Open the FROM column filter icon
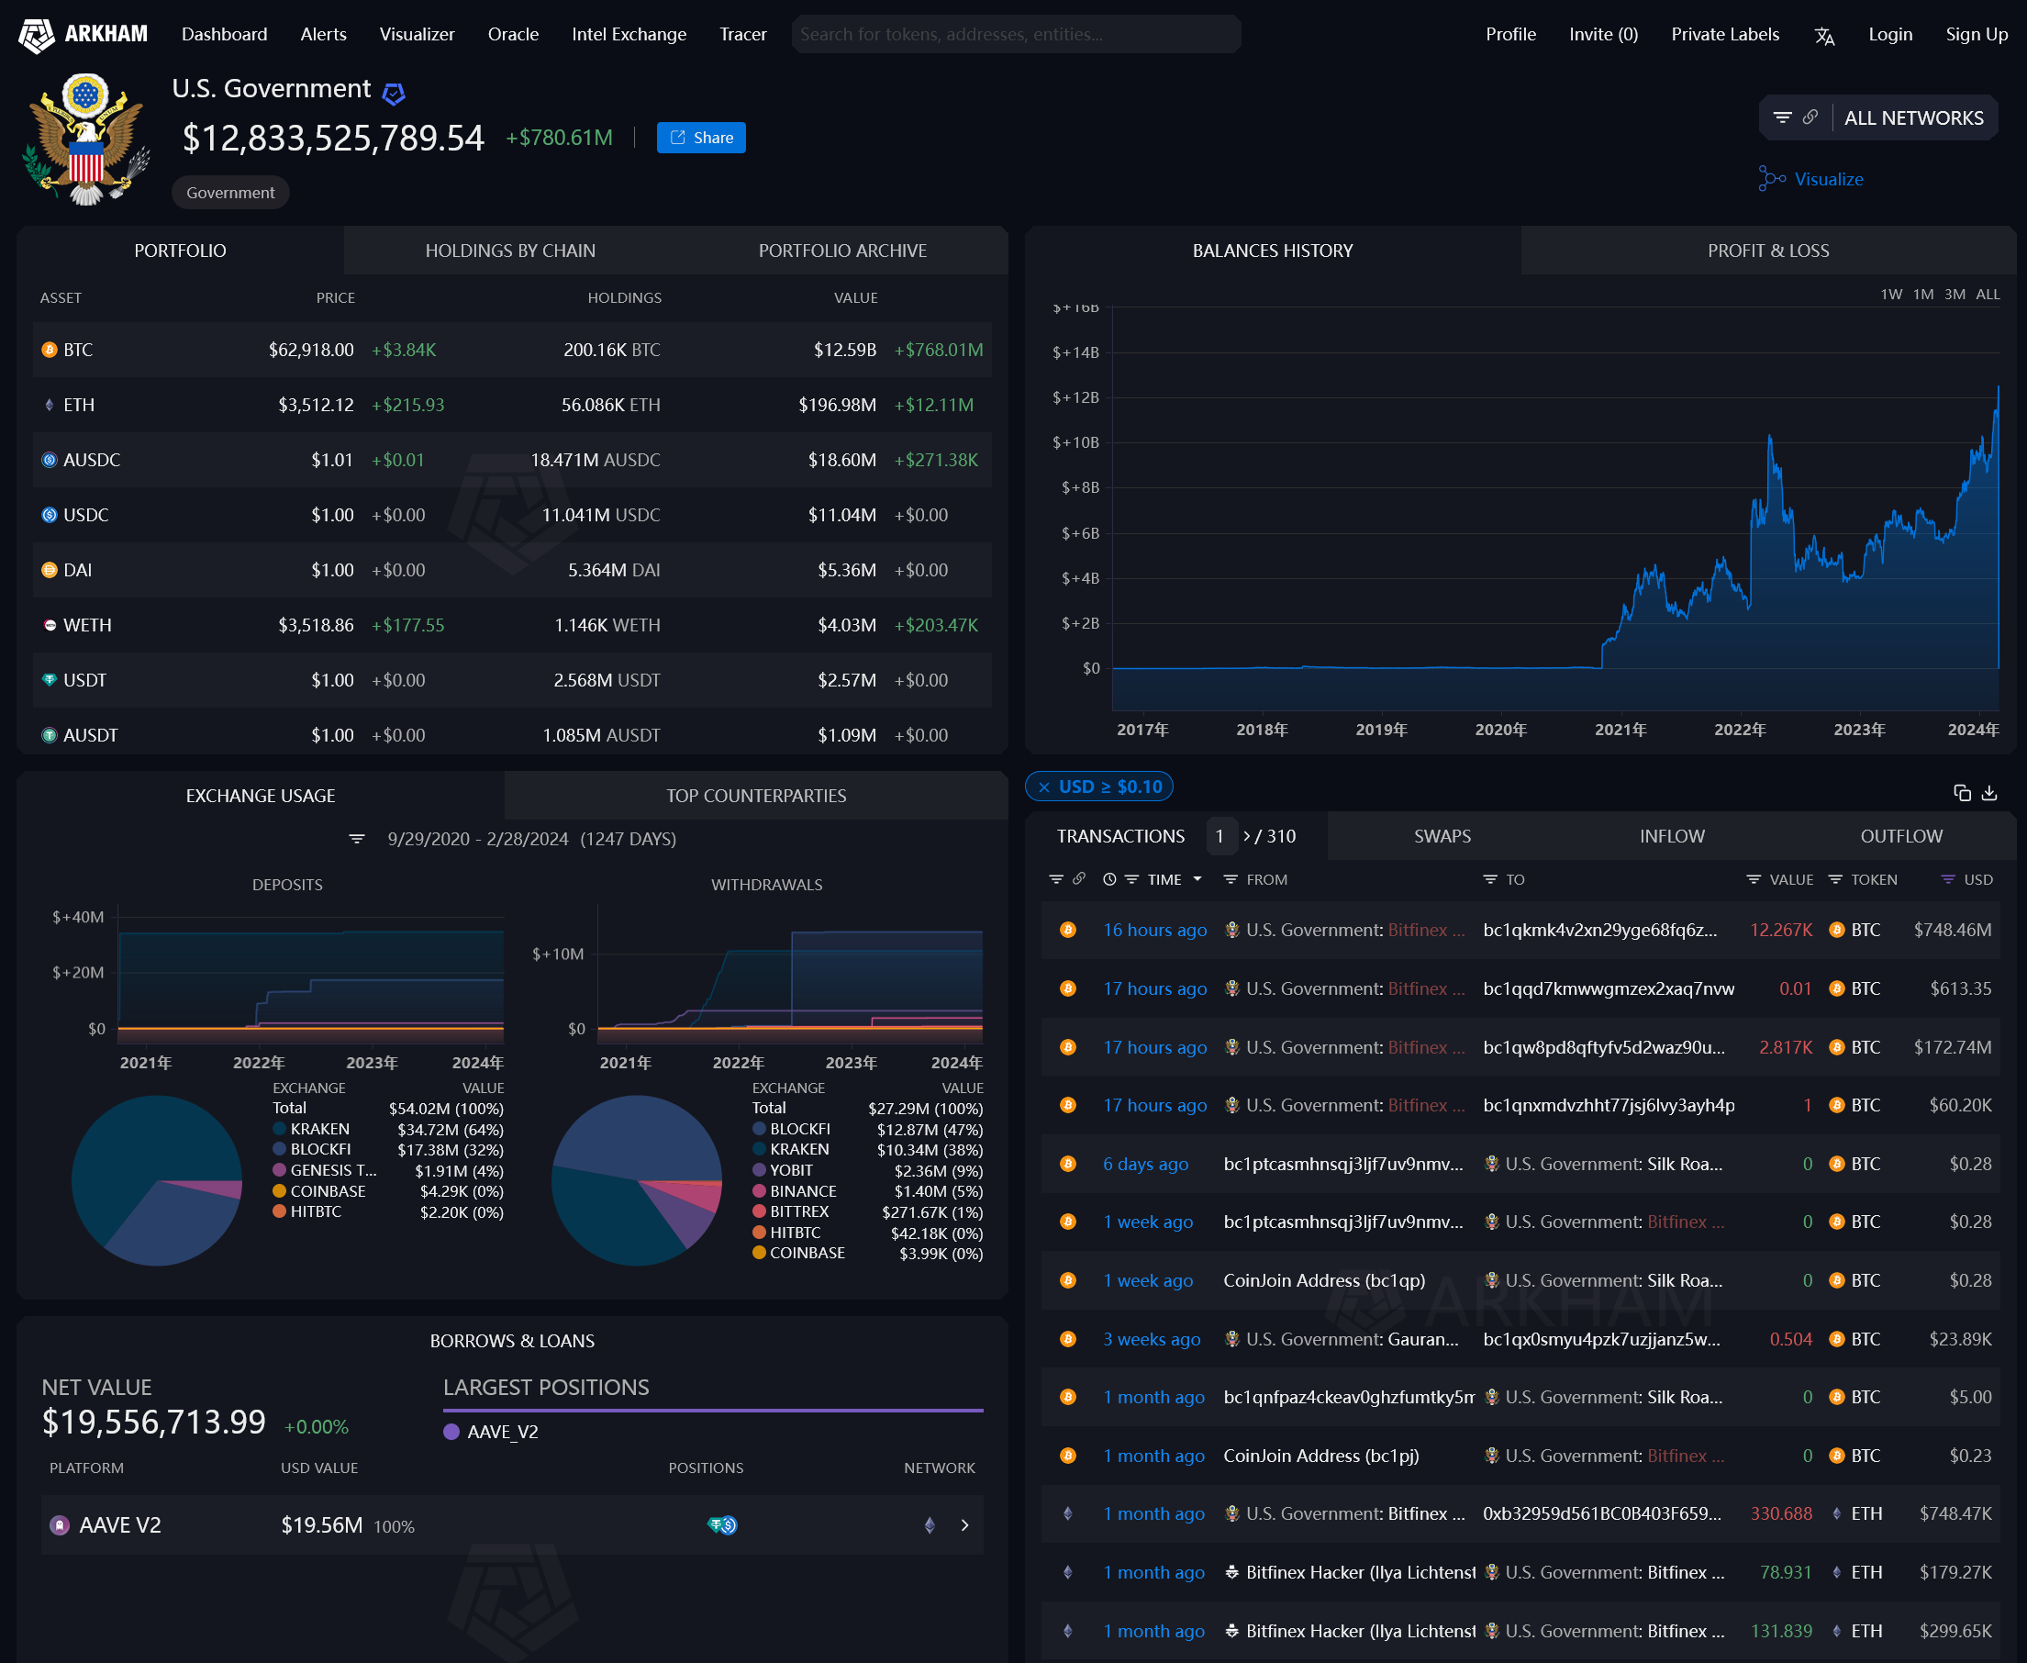This screenshot has height=1663, width=2027. 1230,878
